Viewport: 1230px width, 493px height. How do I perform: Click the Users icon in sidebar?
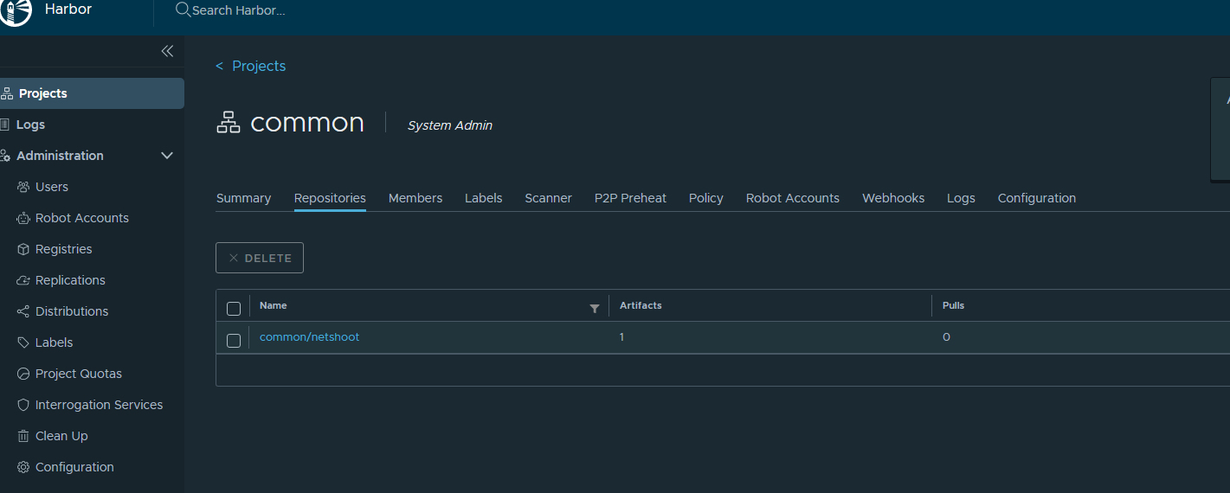(x=23, y=187)
